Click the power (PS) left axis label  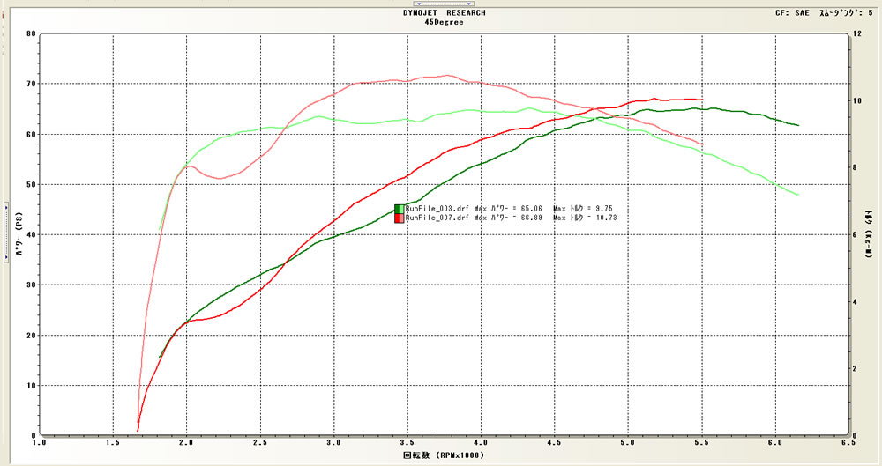(18, 237)
